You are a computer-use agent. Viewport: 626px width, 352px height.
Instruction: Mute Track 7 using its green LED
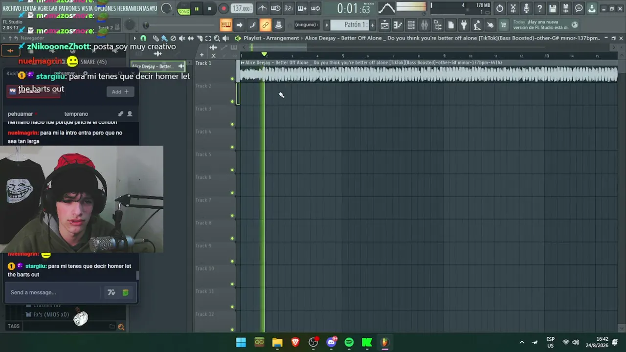[232, 216]
